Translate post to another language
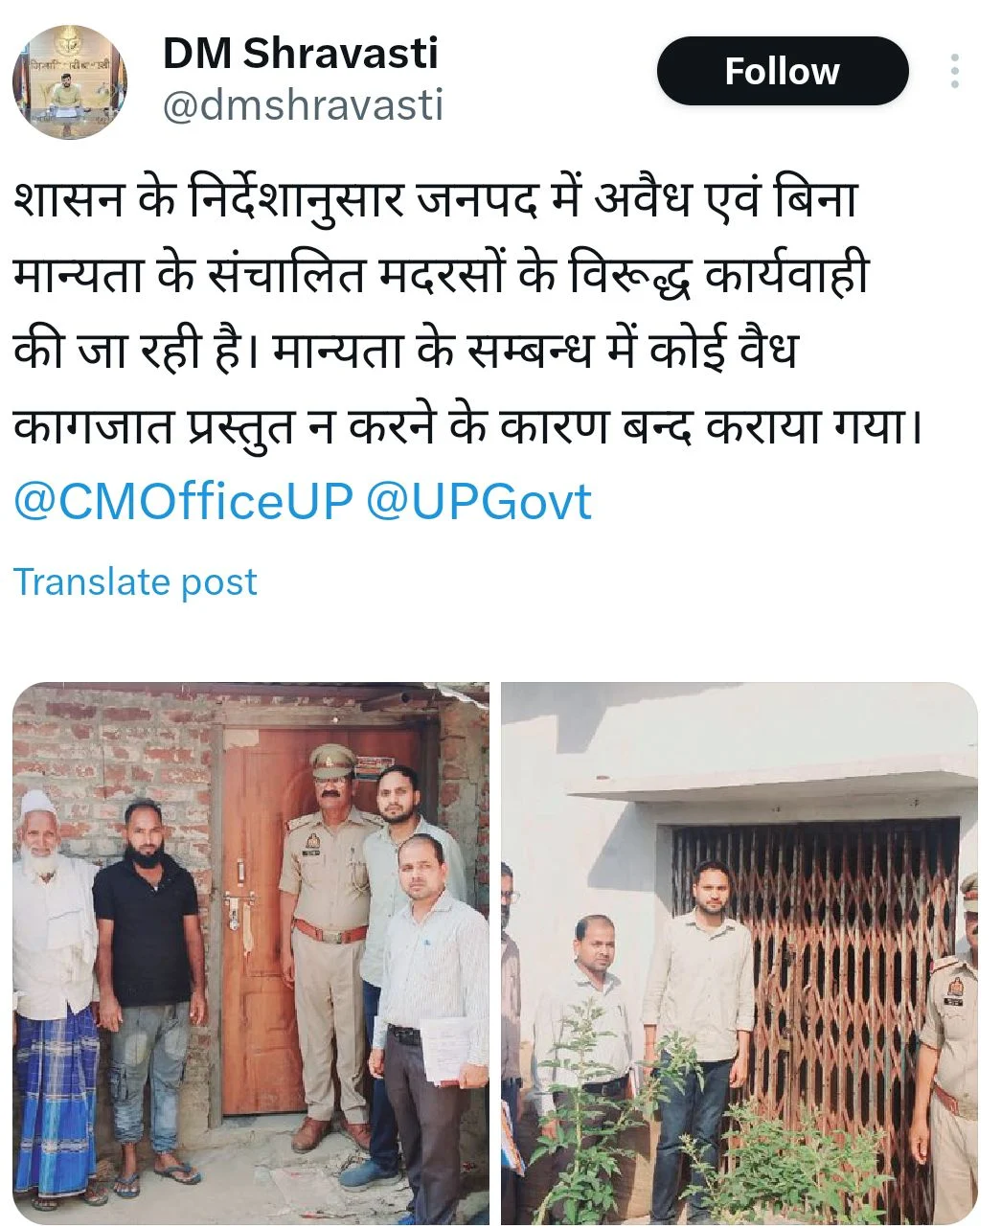Image resolution: width=1001 pixels, height=1228 pixels. tap(135, 581)
